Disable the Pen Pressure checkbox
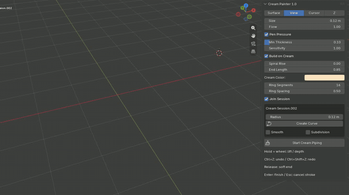349x195 pixels. [266, 34]
